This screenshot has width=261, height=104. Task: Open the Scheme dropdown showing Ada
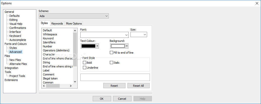74,16
